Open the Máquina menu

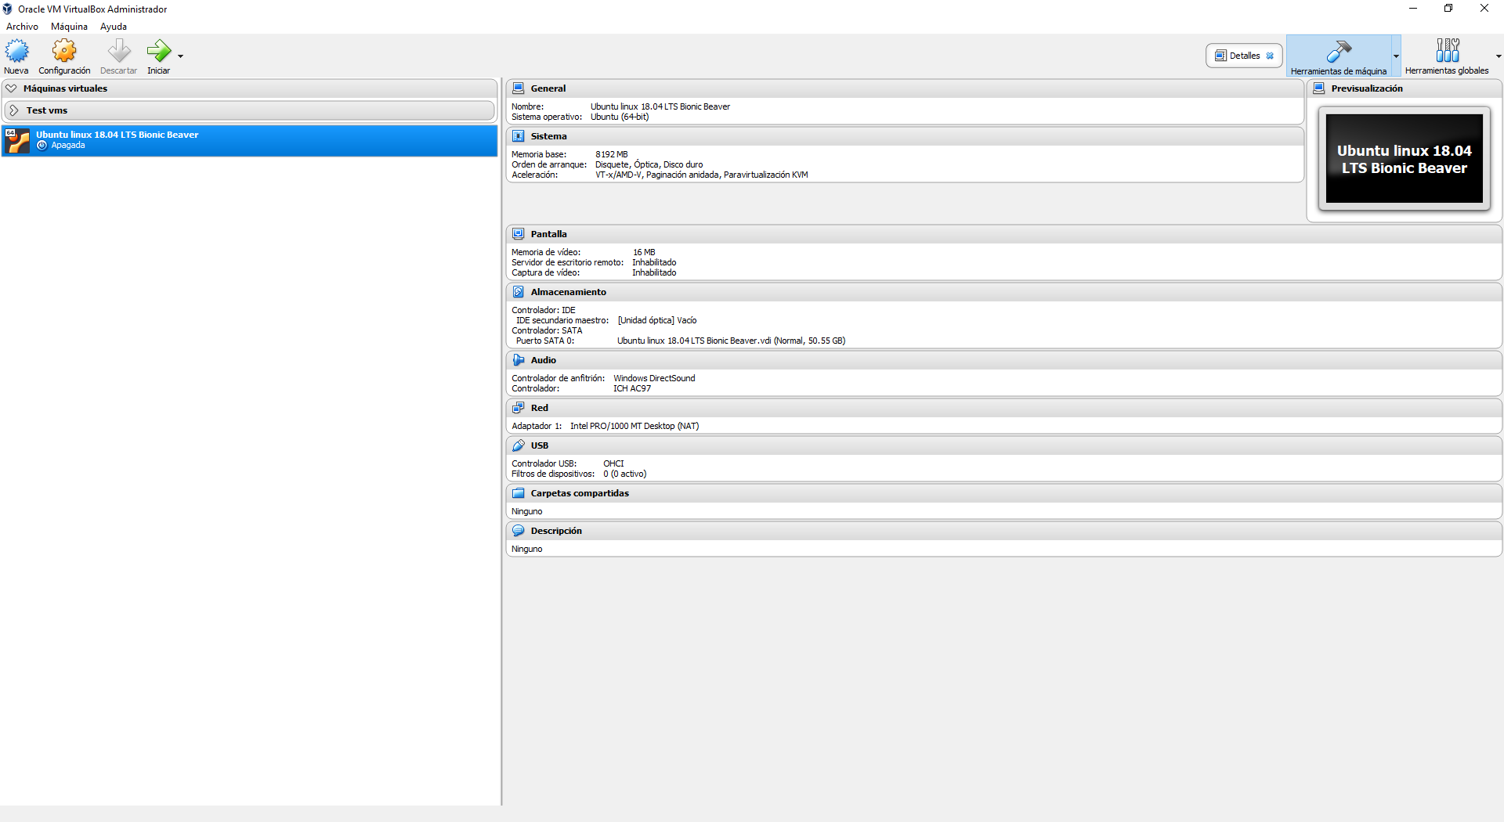tap(69, 27)
